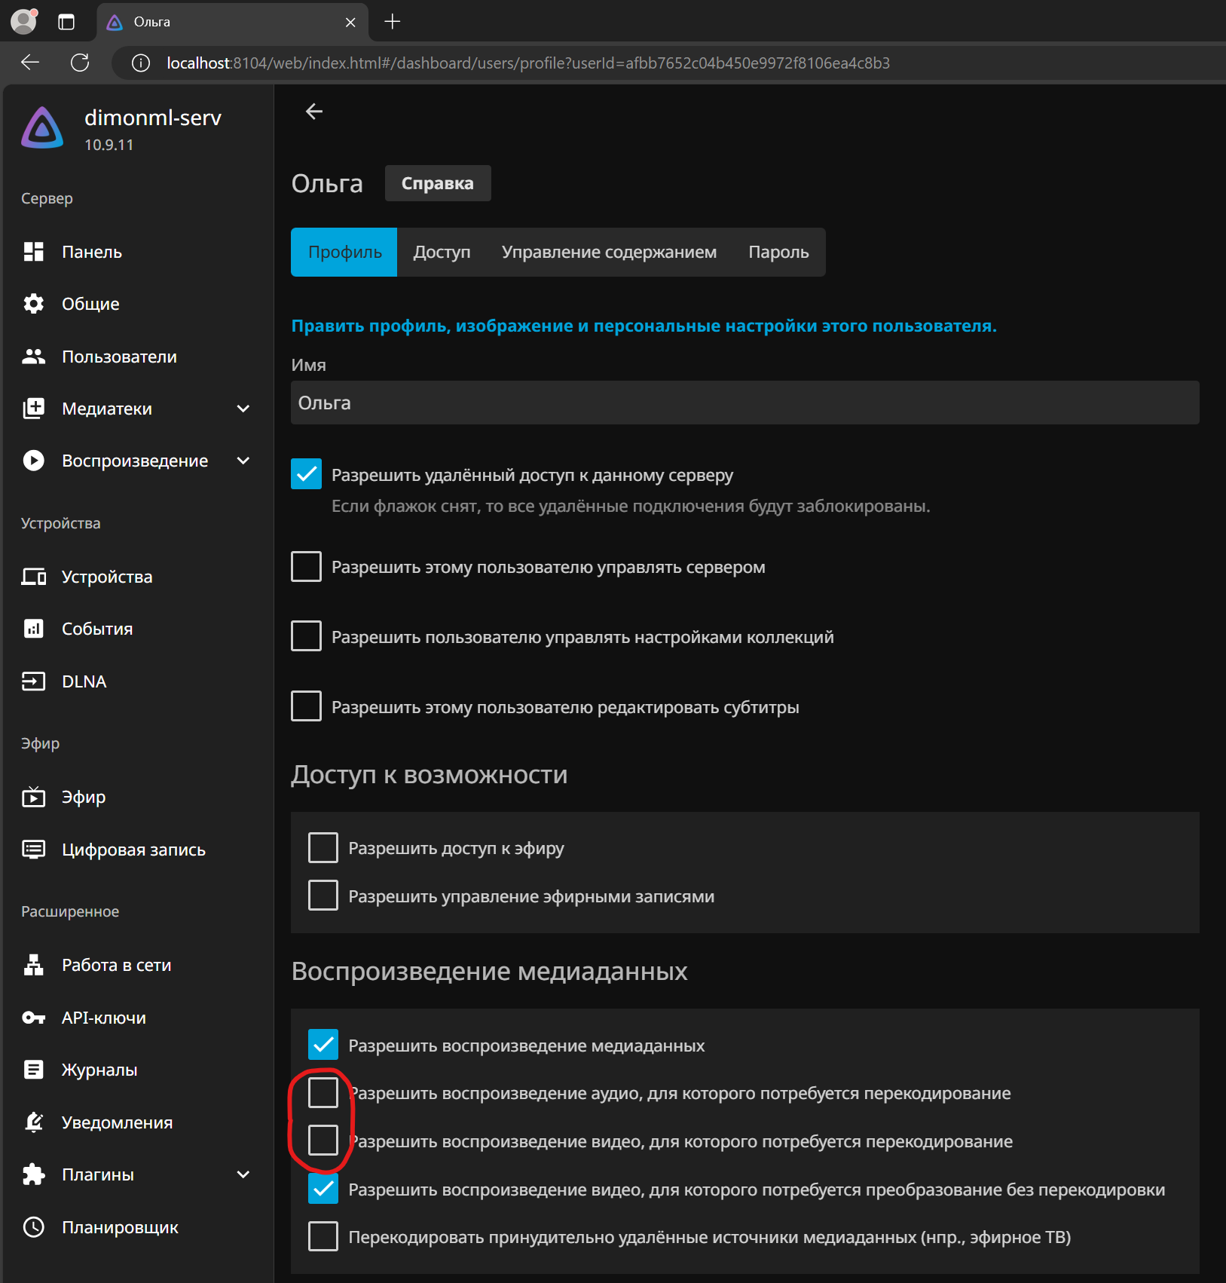The image size is (1226, 1283).
Task: Expand the Воспроизведение sidebar submenu
Action: 243,461
